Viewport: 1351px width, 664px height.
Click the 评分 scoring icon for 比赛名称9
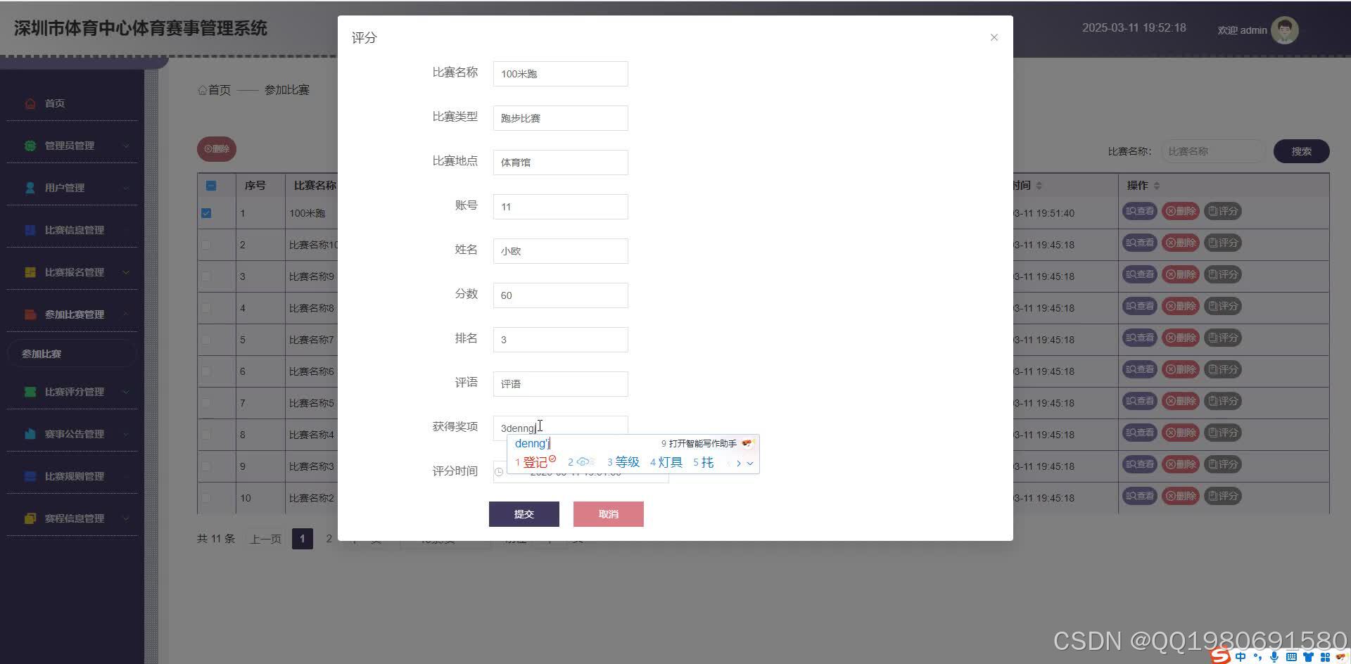pos(1223,274)
